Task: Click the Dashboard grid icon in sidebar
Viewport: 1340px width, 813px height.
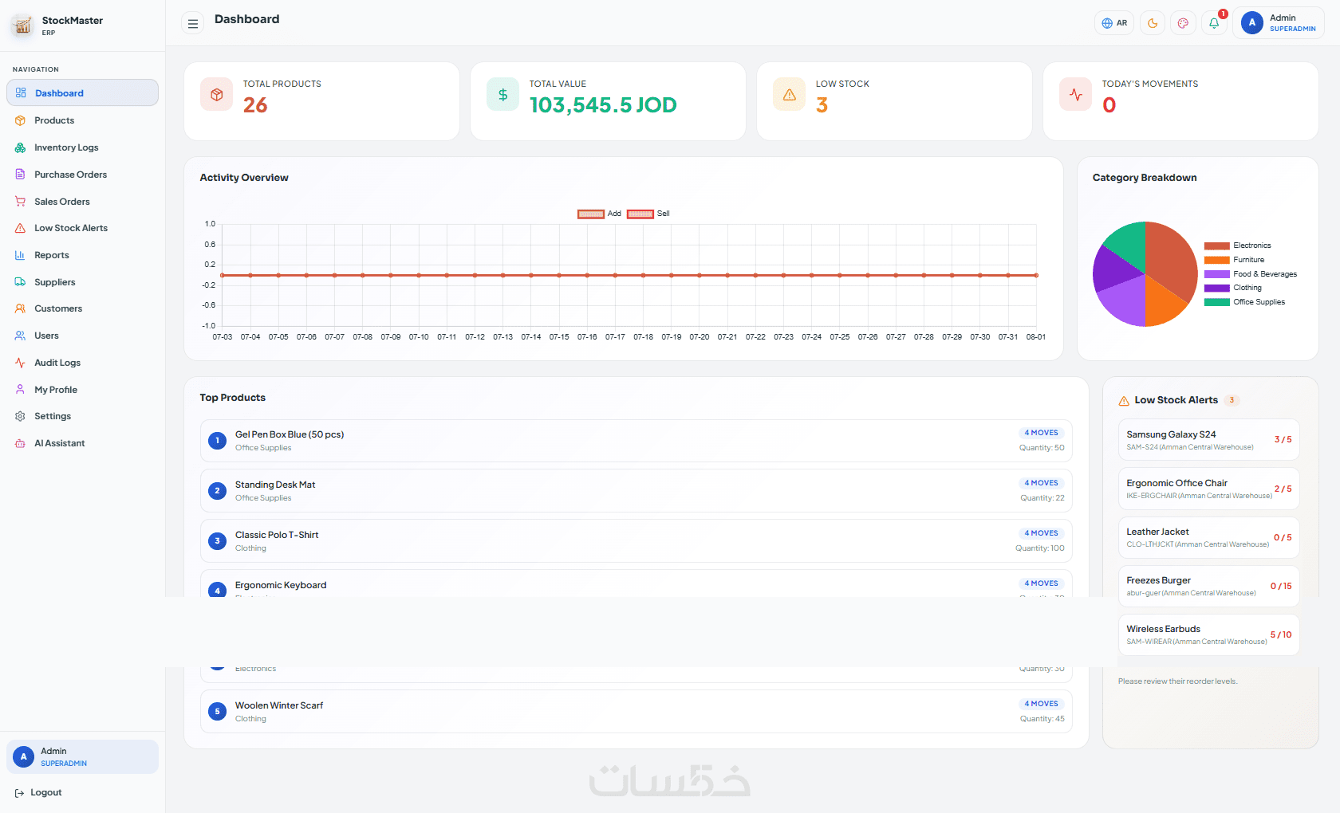Action: click(21, 92)
